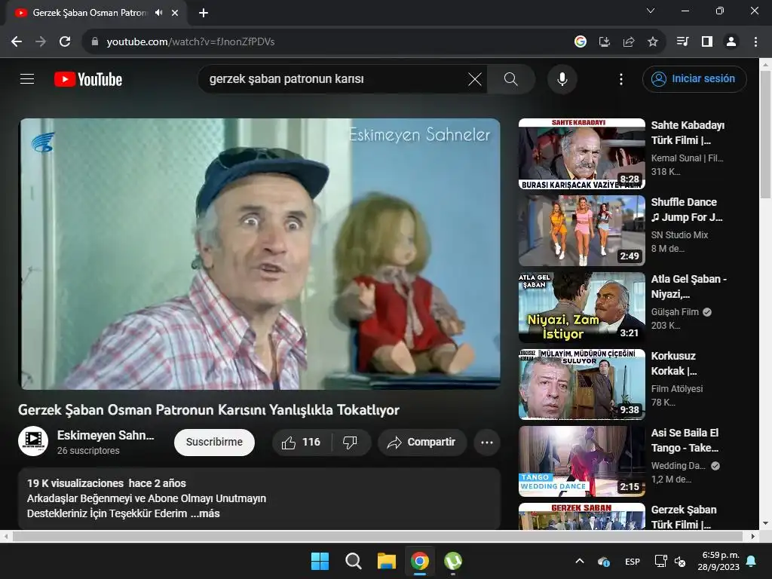The width and height of the screenshot is (772, 579).
Task: View site information lock icon
Action: (x=95, y=42)
